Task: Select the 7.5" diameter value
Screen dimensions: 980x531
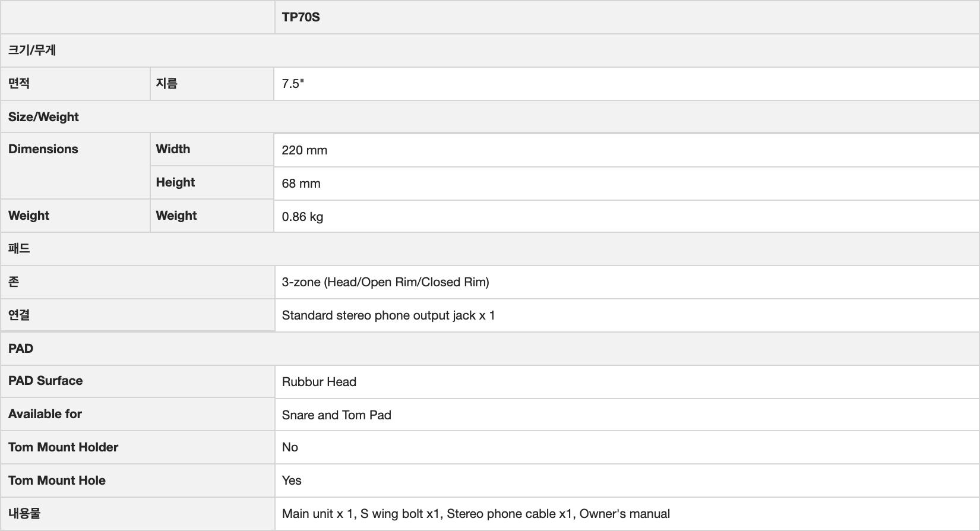Action: point(293,84)
